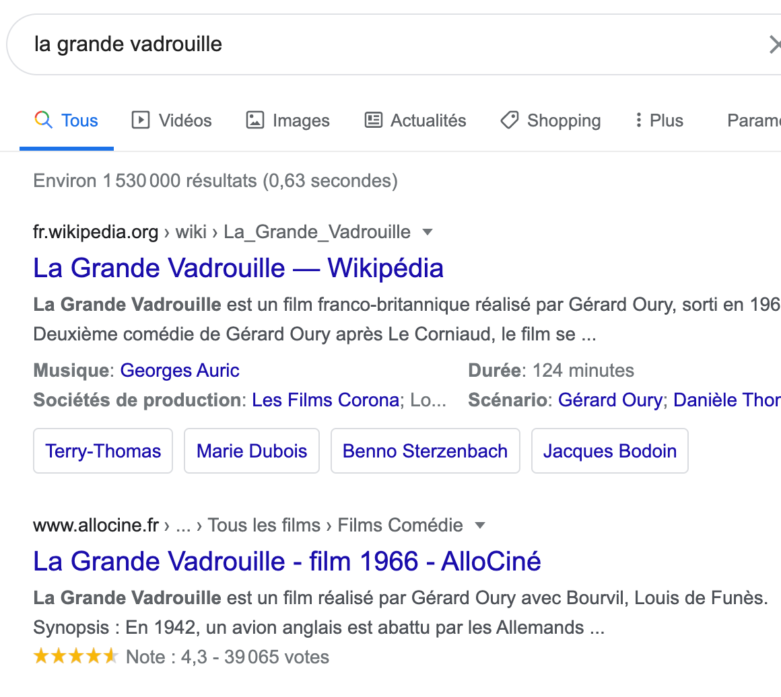This screenshot has width=781, height=697.
Task: Clear search with the X icon
Action: 774,45
